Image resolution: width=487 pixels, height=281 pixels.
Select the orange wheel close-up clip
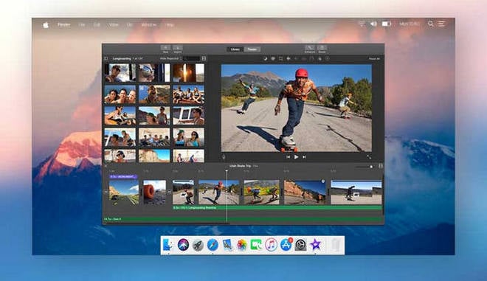coord(154,192)
